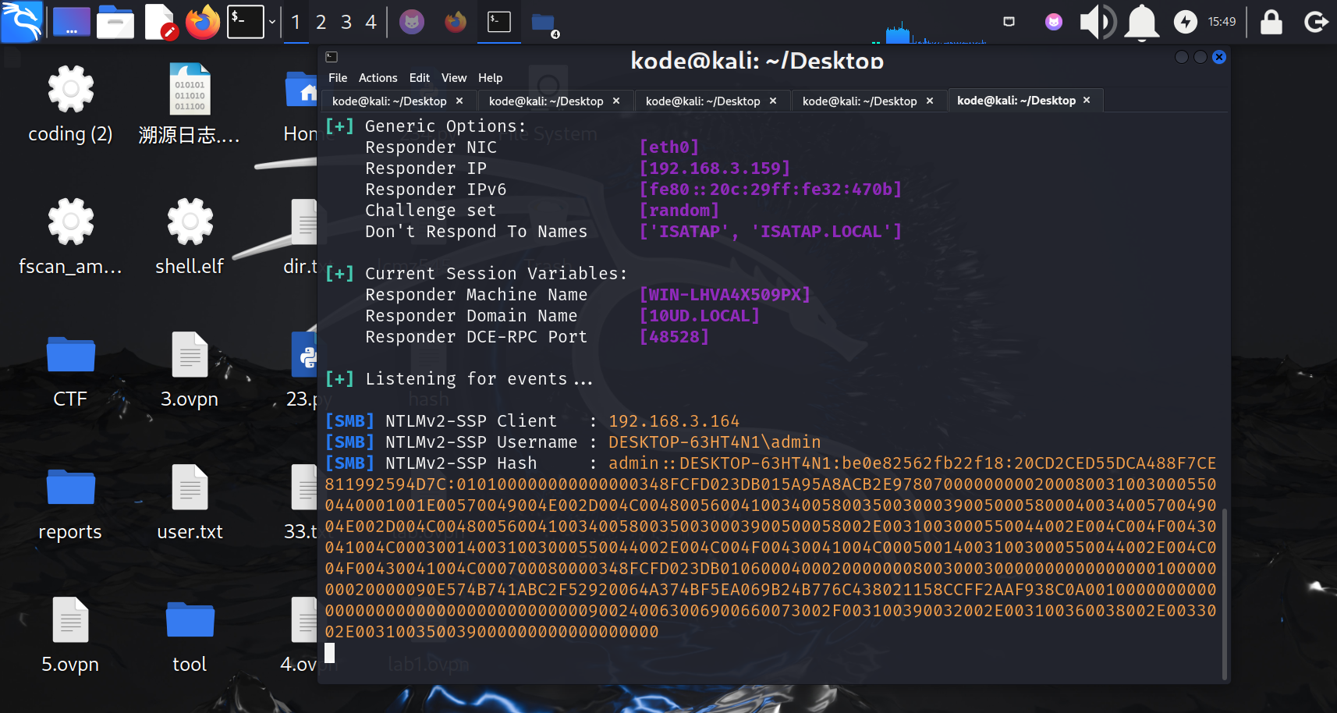This screenshot has height=713, width=1337.
Task: Open the text editor launcher
Action: coord(161,22)
